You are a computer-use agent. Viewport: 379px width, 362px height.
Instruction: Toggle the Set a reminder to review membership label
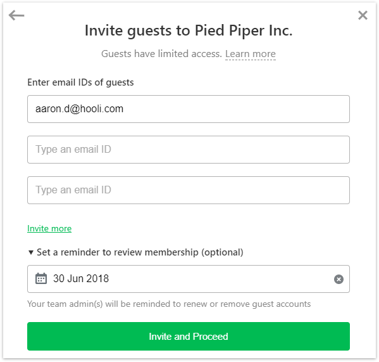[x=140, y=252]
